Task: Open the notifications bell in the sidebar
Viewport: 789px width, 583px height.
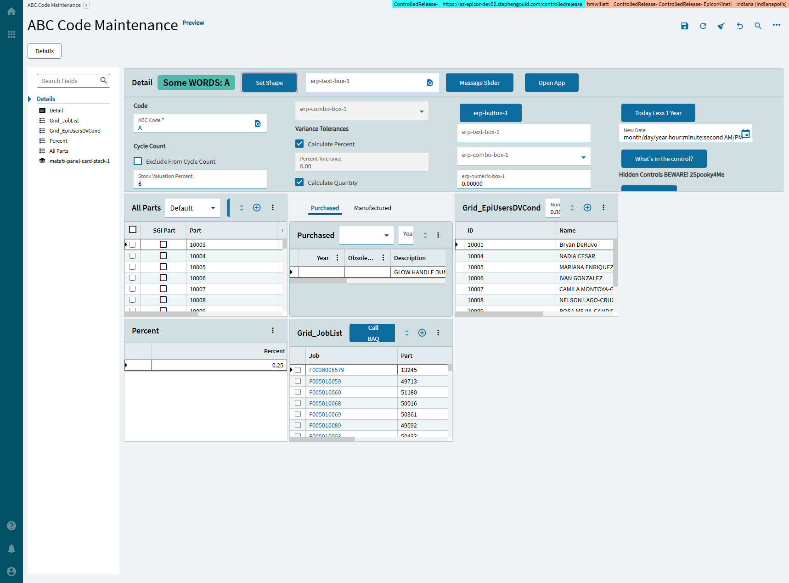Action: [11, 549]
